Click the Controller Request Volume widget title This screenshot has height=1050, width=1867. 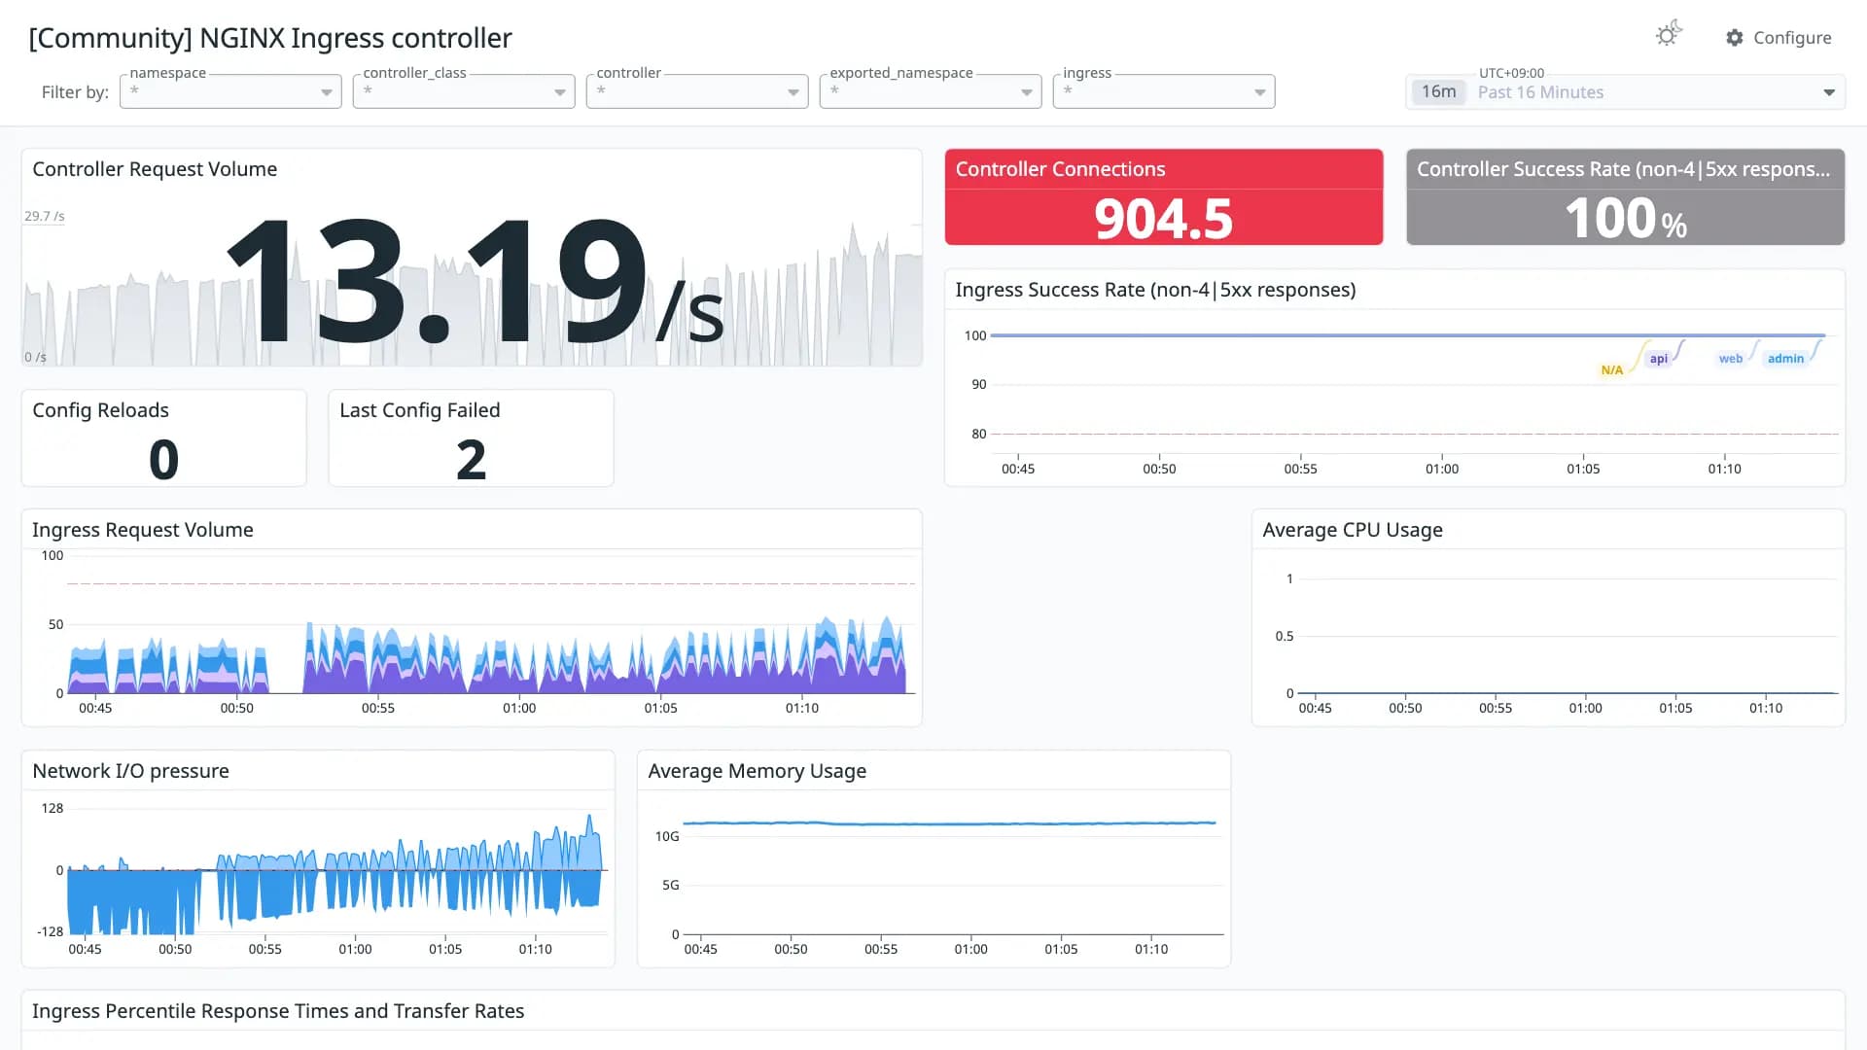(x=155, y=169)
